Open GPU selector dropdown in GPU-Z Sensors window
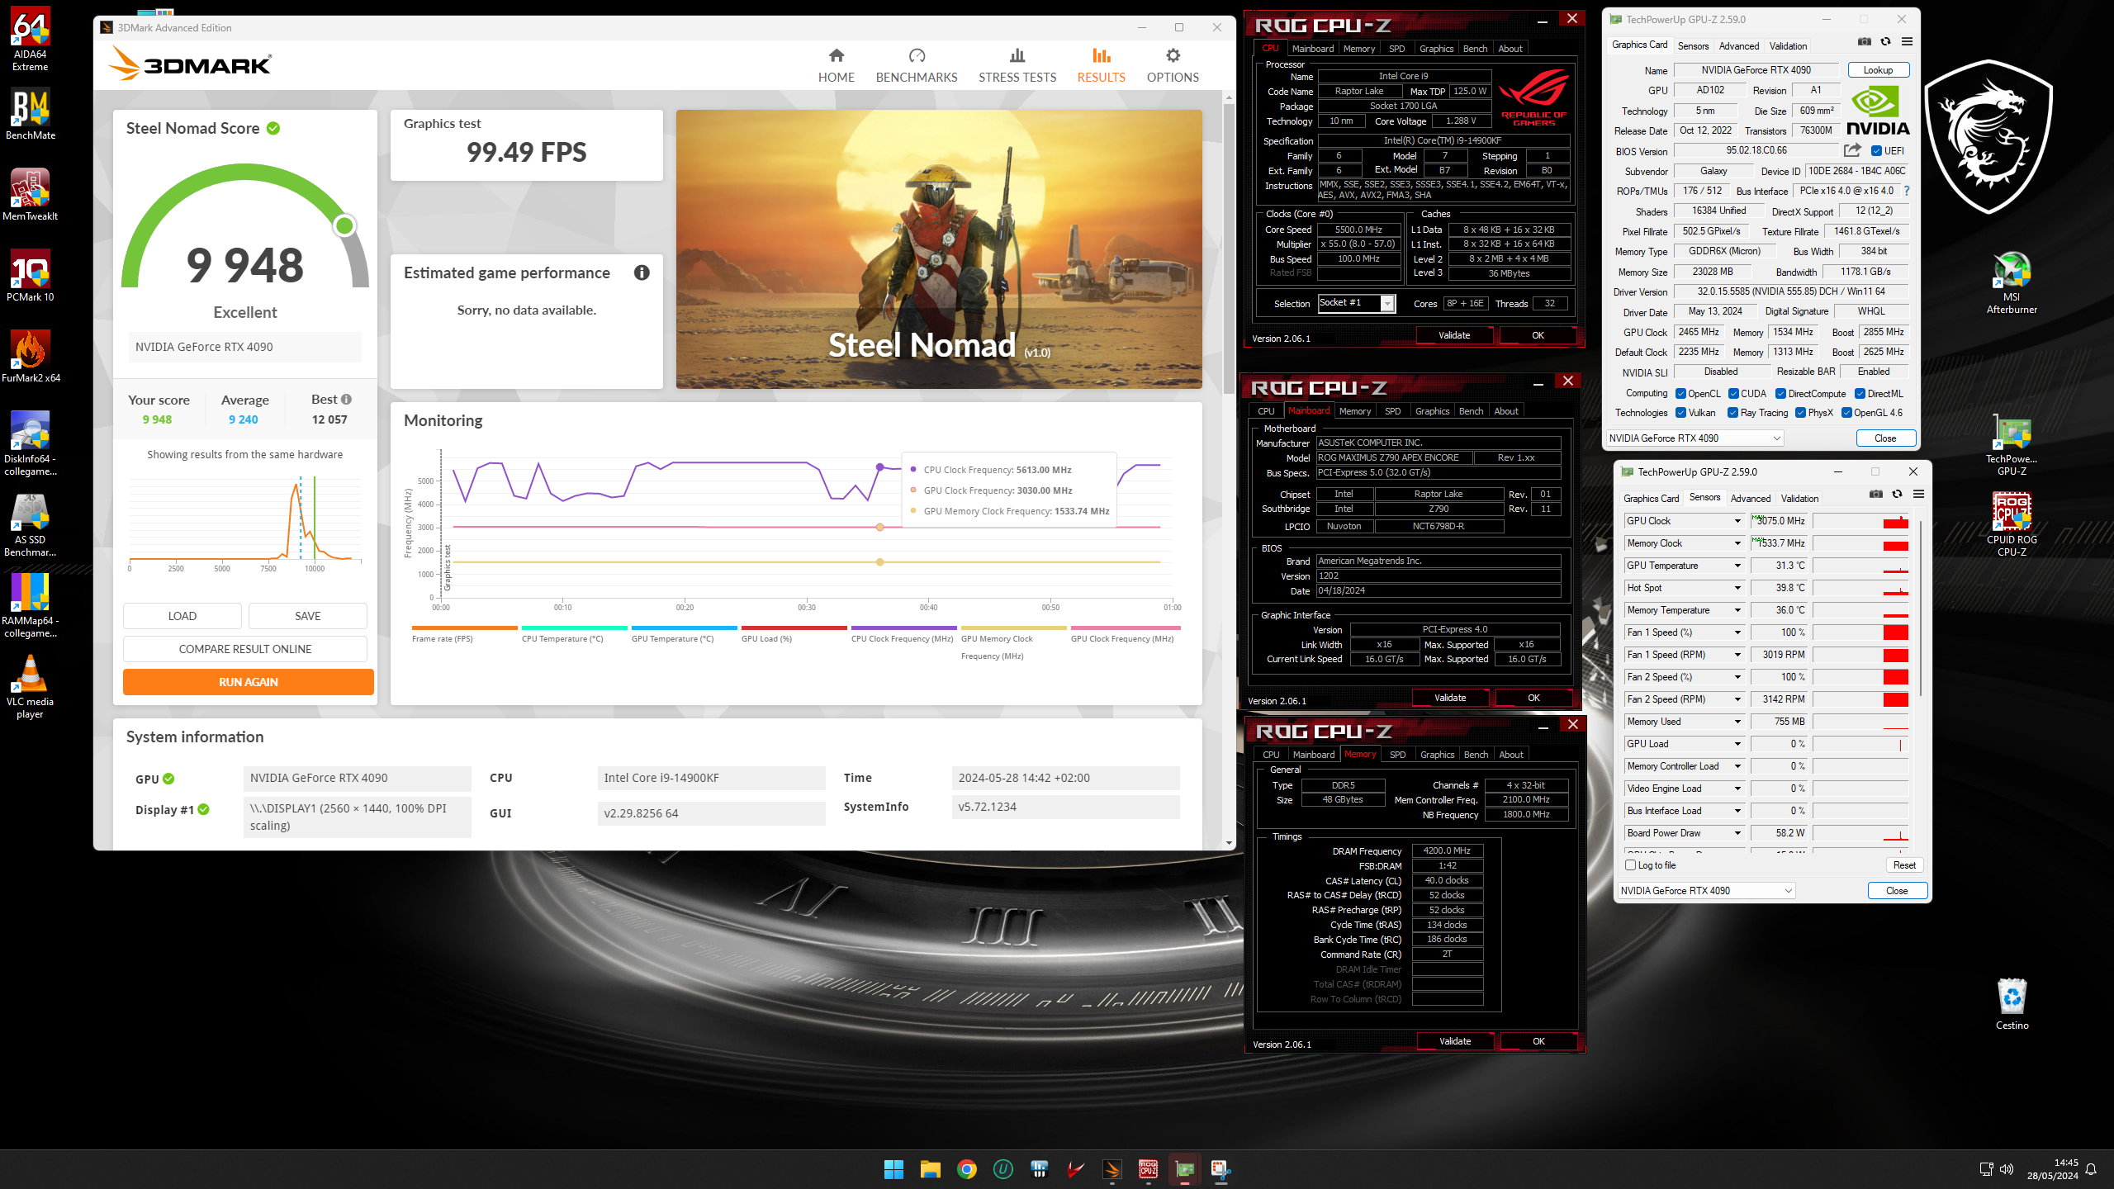 point(1706,891)
